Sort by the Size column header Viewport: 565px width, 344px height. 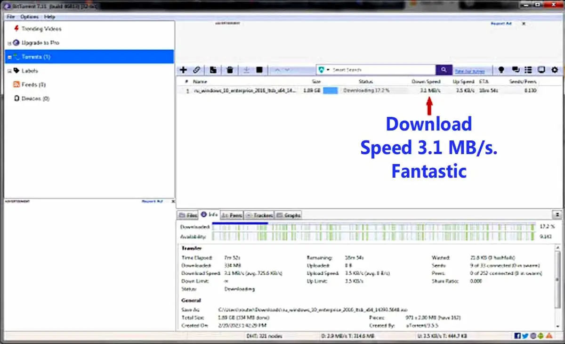(316, 82)
